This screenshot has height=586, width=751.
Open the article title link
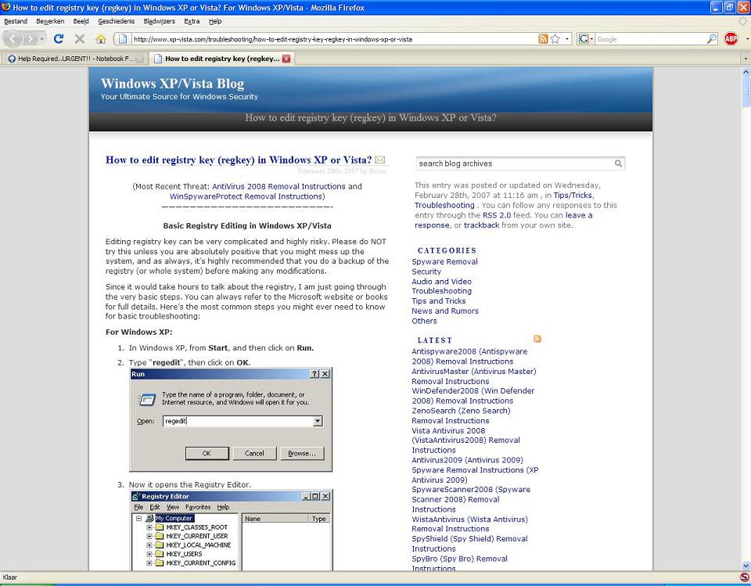(x=239, y=160)
